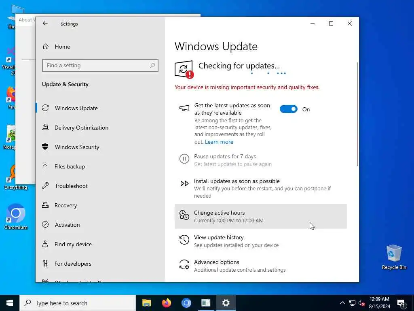The height and width of the screenshot is (311, 414).
Task: Click the magnifier icon in Find a setting
Action: tap(152, 65)
